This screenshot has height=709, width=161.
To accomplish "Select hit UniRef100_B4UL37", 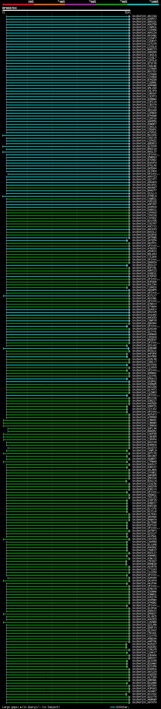I will (144, 152).
